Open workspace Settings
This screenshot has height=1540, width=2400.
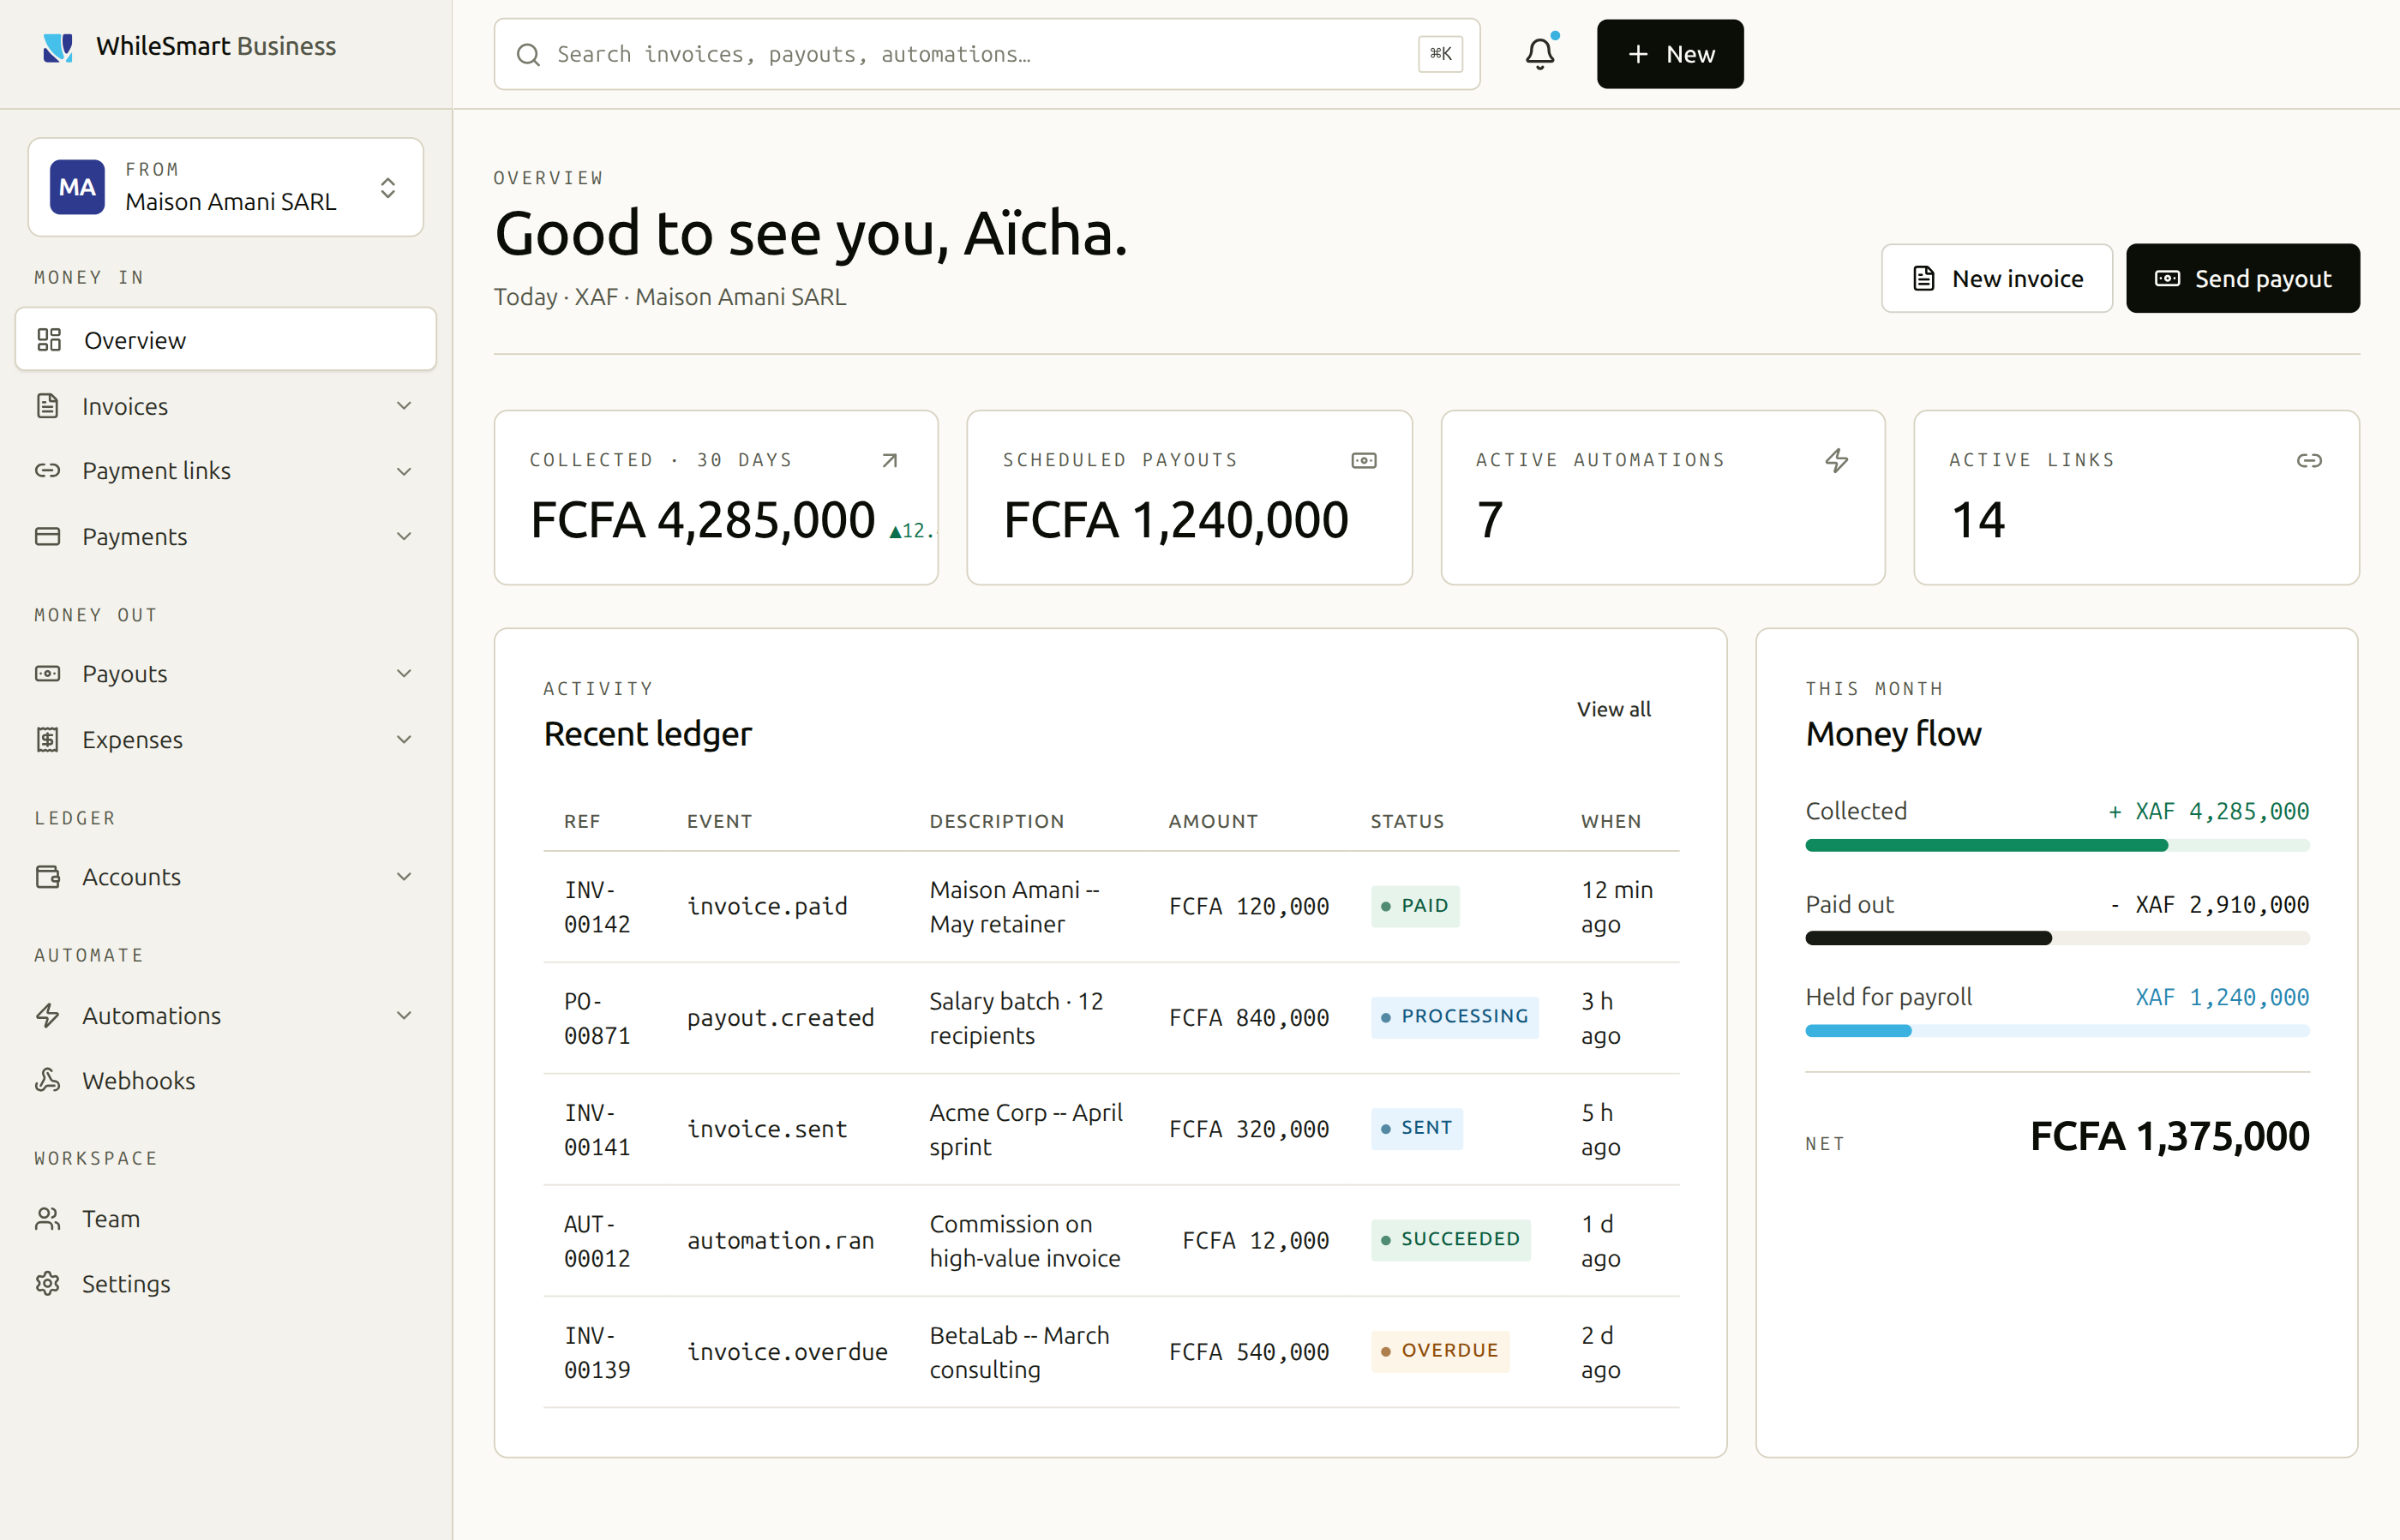[226, 1283]
